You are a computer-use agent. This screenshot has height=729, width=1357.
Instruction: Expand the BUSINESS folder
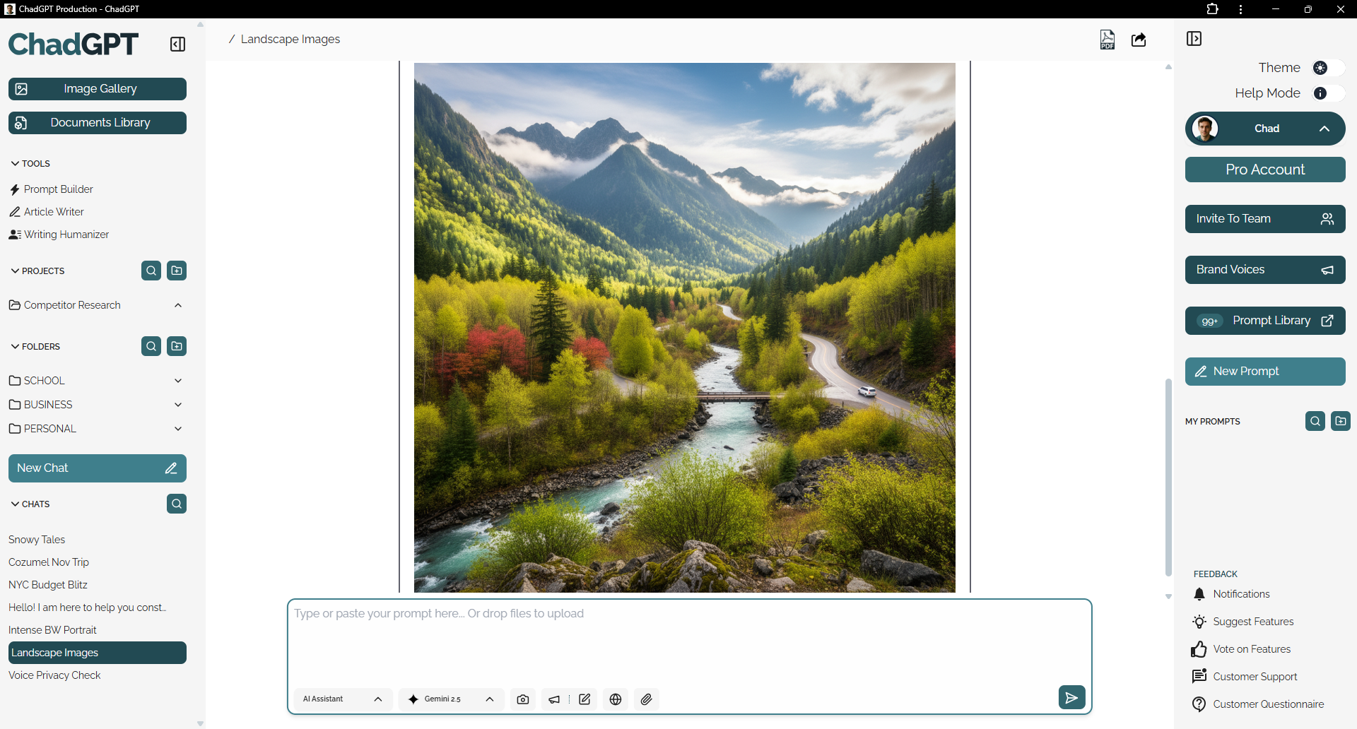(x=178, y=404)
